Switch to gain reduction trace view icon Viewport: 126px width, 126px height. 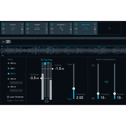click(8, 42)
